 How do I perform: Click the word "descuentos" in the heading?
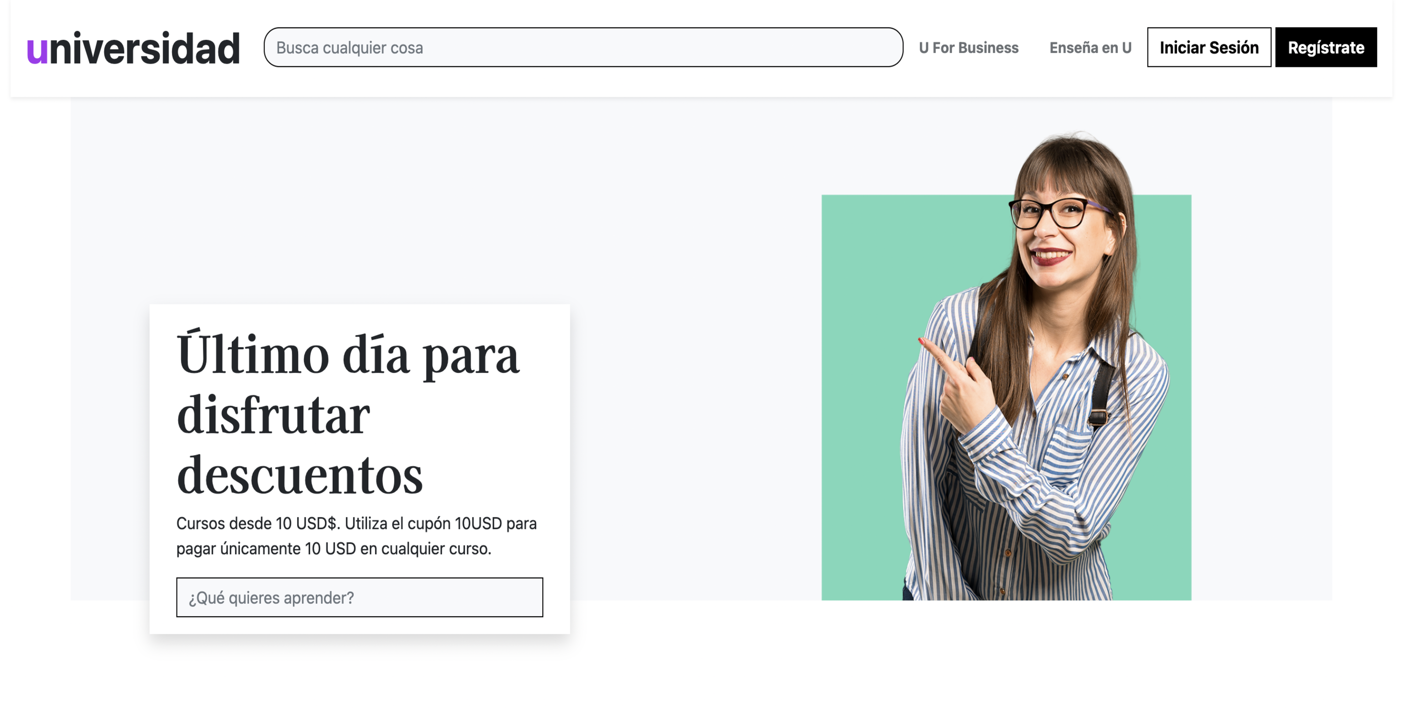pyautogui.click(x=300, y=475)
